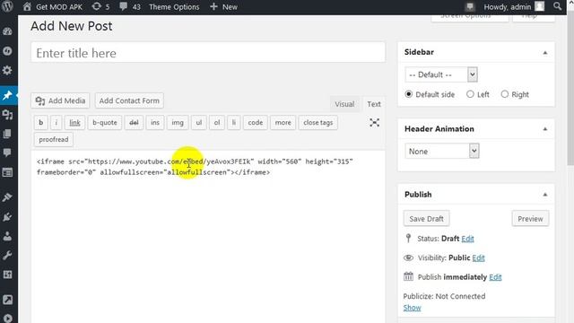Open the Tools wrench sidebar icon
This screenshot has width=574, height=323.
[7, 255]
